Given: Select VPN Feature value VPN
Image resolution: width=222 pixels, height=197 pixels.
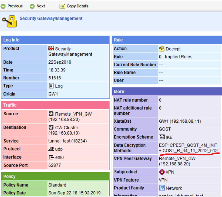Looking at the screenshot, I should tap(163, 180).
